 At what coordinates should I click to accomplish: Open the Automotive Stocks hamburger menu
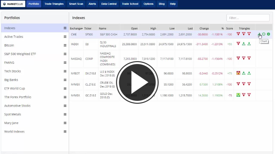[65, 106]
